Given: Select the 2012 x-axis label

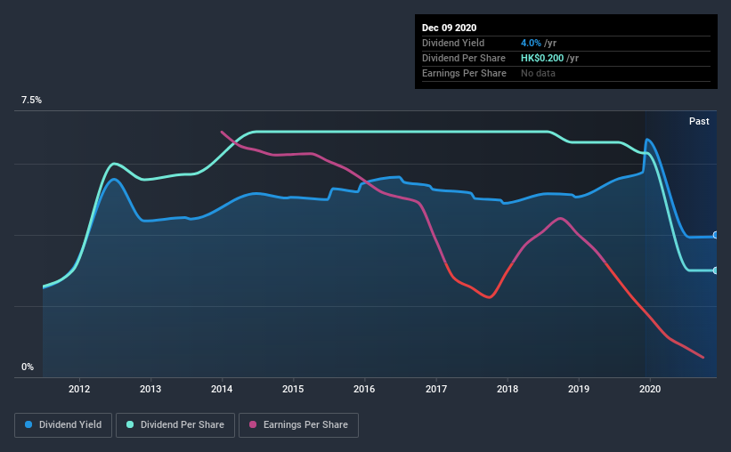Looking at the screenshot, I should 79,389.
